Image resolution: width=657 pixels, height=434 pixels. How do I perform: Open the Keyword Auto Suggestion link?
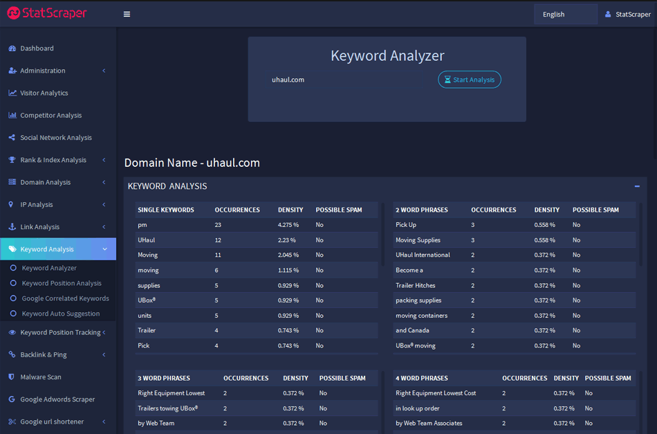61,314
